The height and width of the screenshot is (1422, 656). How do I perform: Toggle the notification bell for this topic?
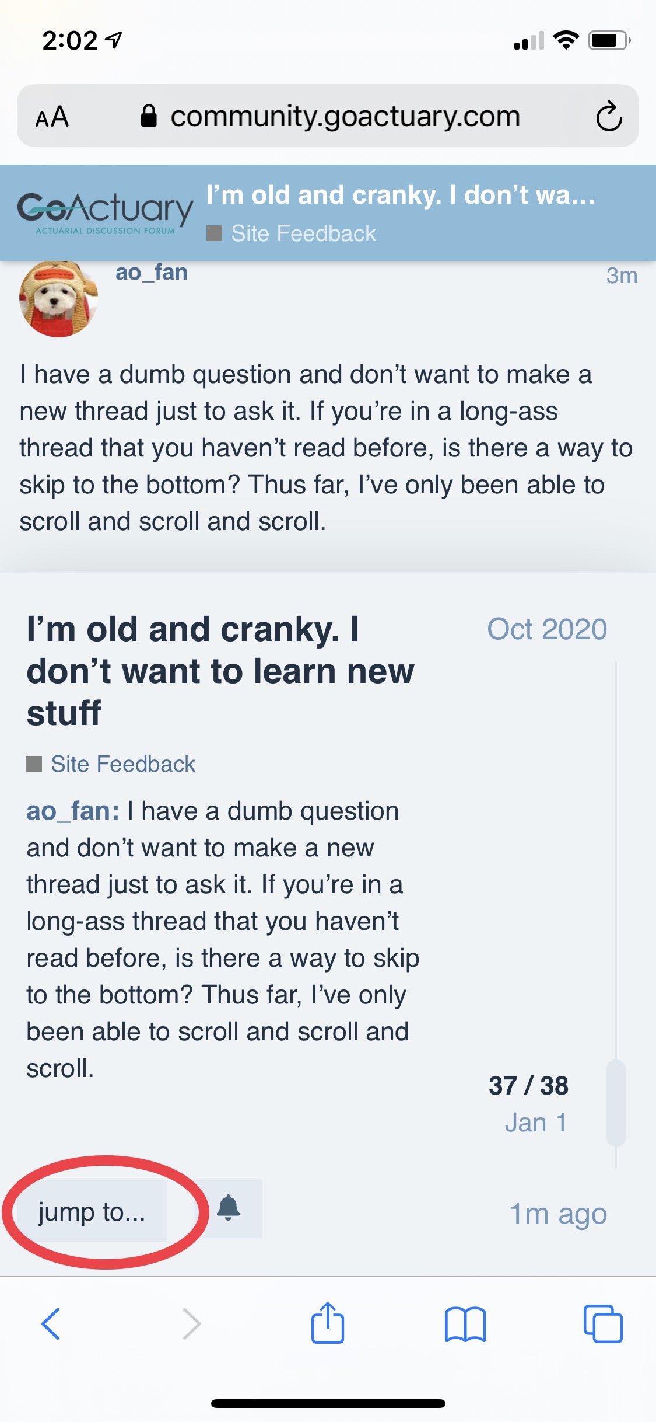[229, 1208]
